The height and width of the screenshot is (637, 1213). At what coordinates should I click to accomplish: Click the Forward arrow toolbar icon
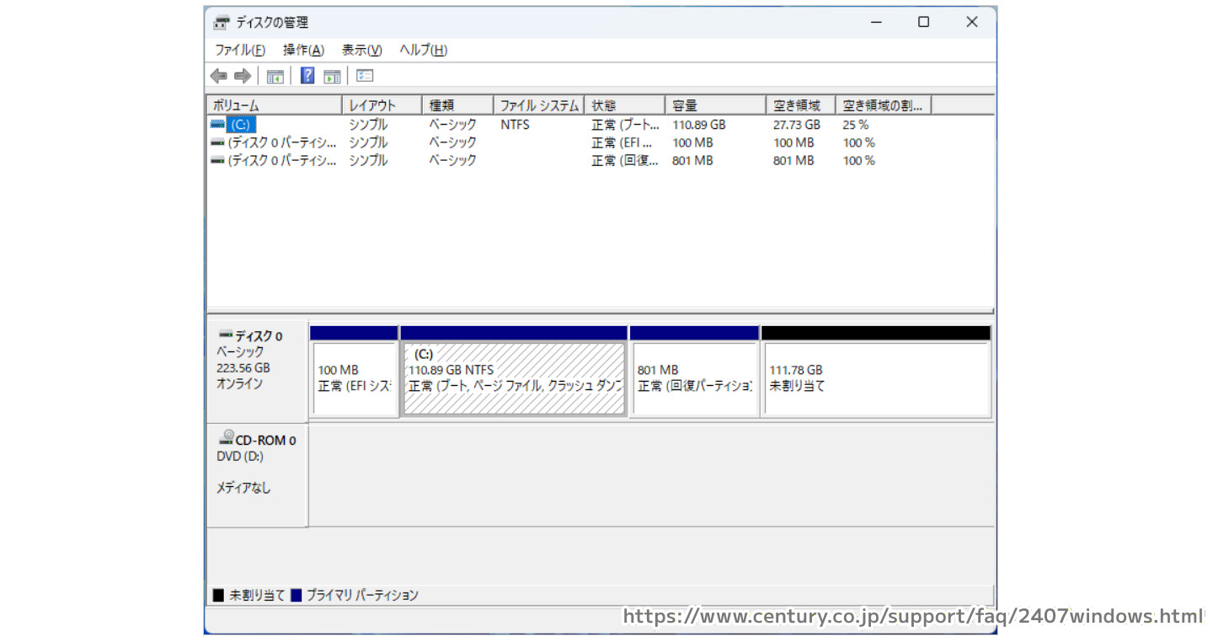click(243, 77)
